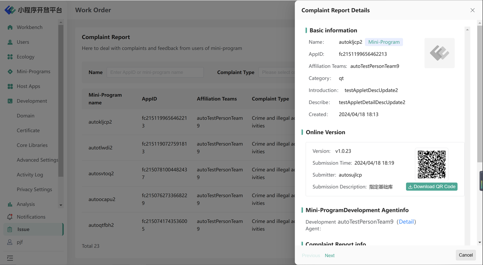Click the AppID value fc2151199656462213

363,54
